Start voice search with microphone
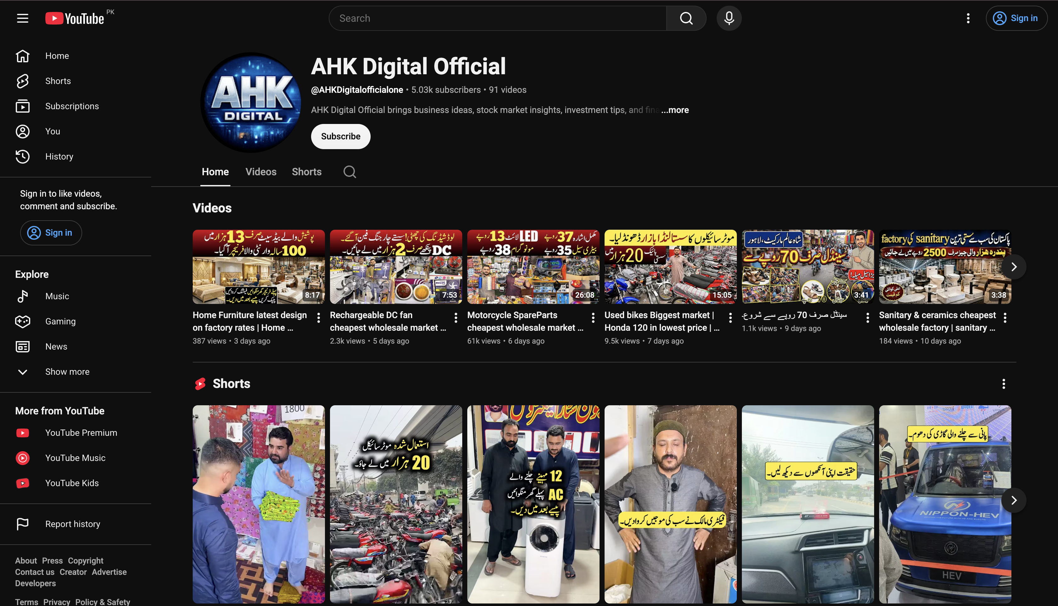 pos(729,18)
